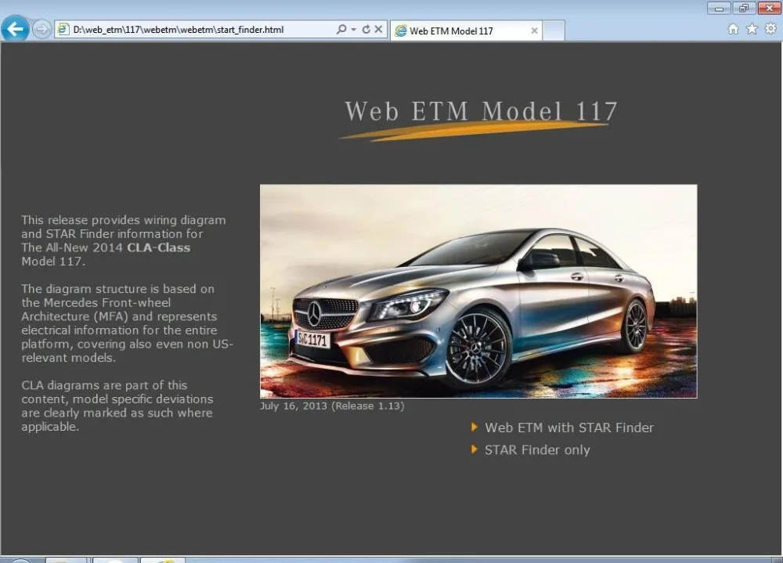Screen dimensions: 783x563
Task: Click the search magnifier in address bar
Action: (341, 30)
